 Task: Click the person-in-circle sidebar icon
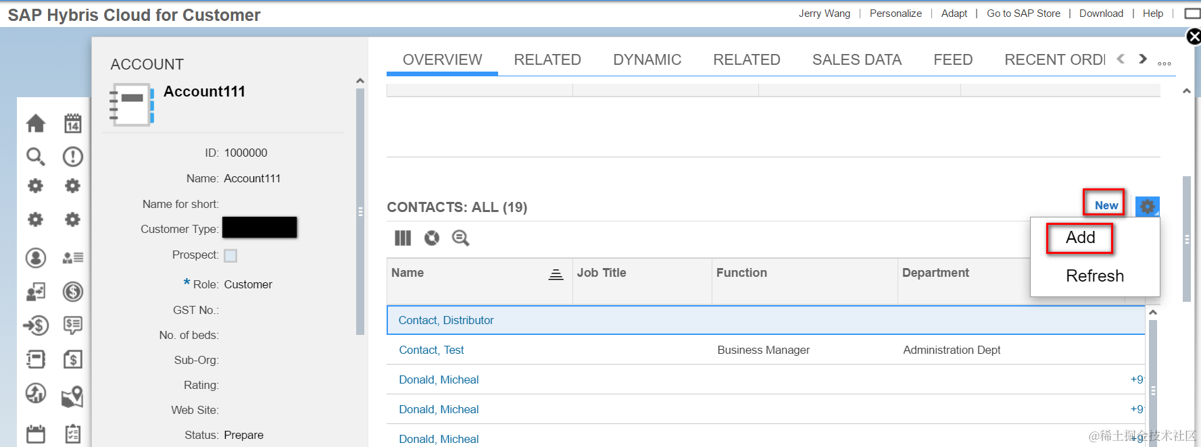(36, 257)
